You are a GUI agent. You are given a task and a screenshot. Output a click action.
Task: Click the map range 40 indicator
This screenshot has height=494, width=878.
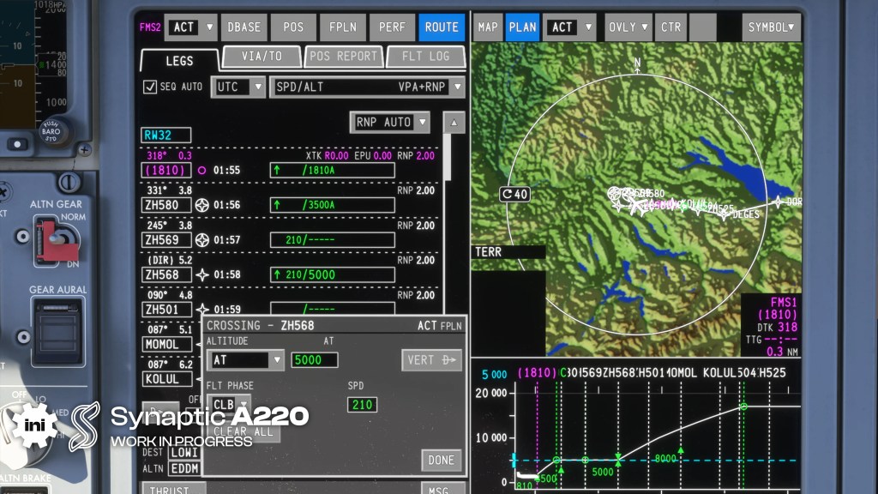[515, 195]
